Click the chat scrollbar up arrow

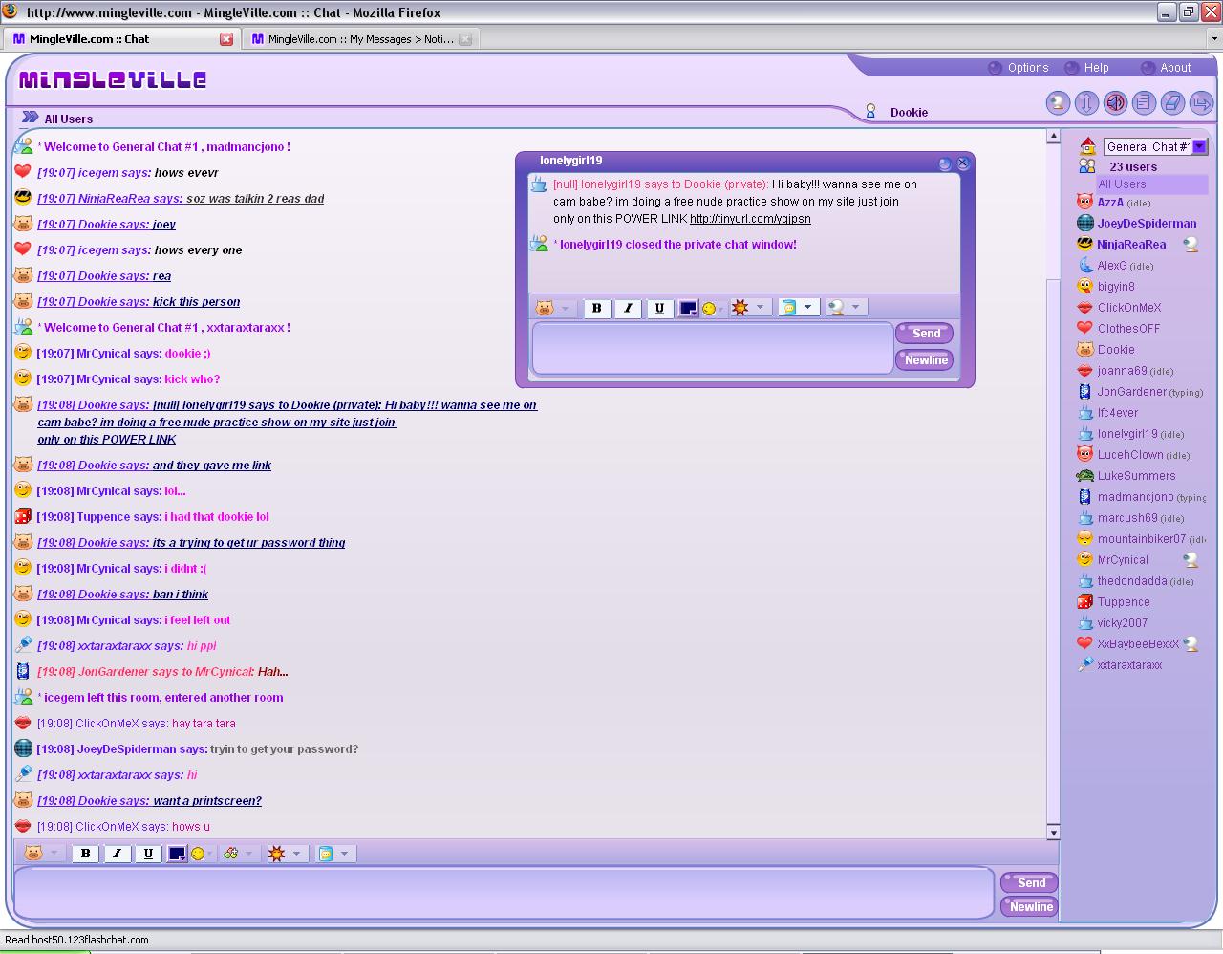tap(1054, 137)
